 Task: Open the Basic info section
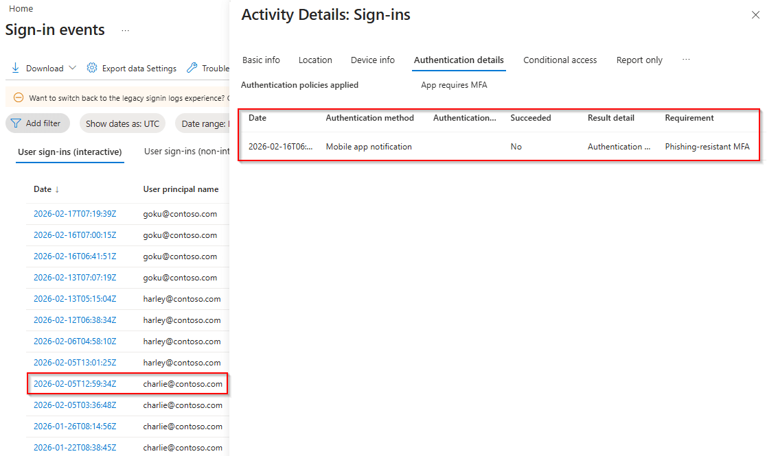(261, 60)
